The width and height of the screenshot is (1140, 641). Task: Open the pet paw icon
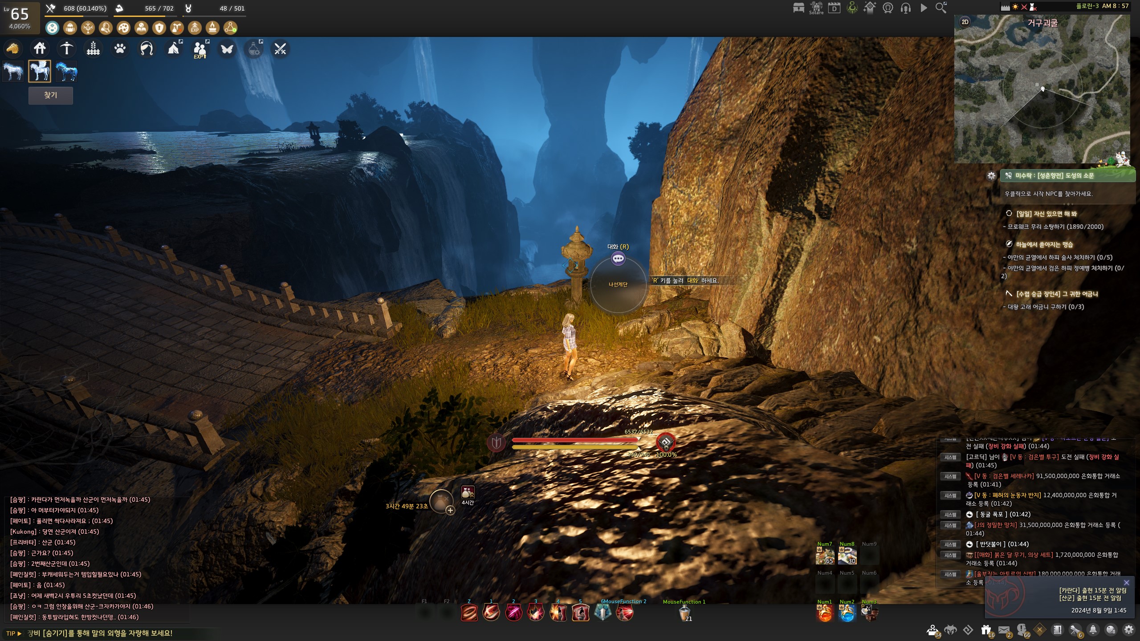click(x=120, y=49)
